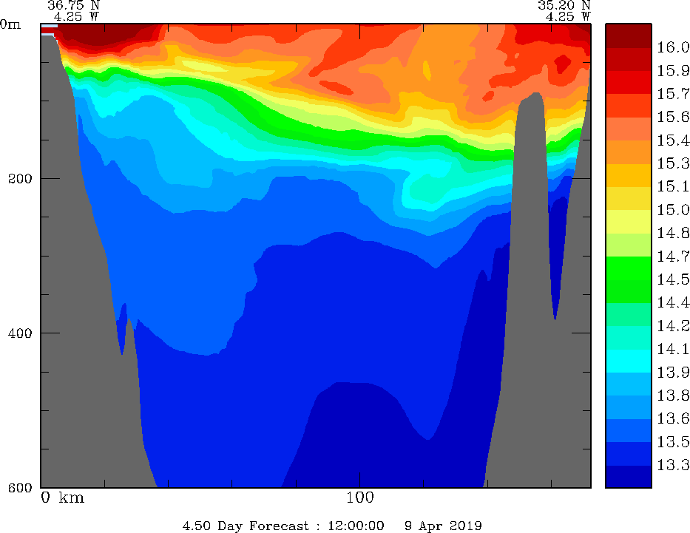Image resolution: width=690 pixels, height=533 pixels.
Task: Click the 9 Apr 2019 date
Action: pyautogui.click(x=443, y=526)
